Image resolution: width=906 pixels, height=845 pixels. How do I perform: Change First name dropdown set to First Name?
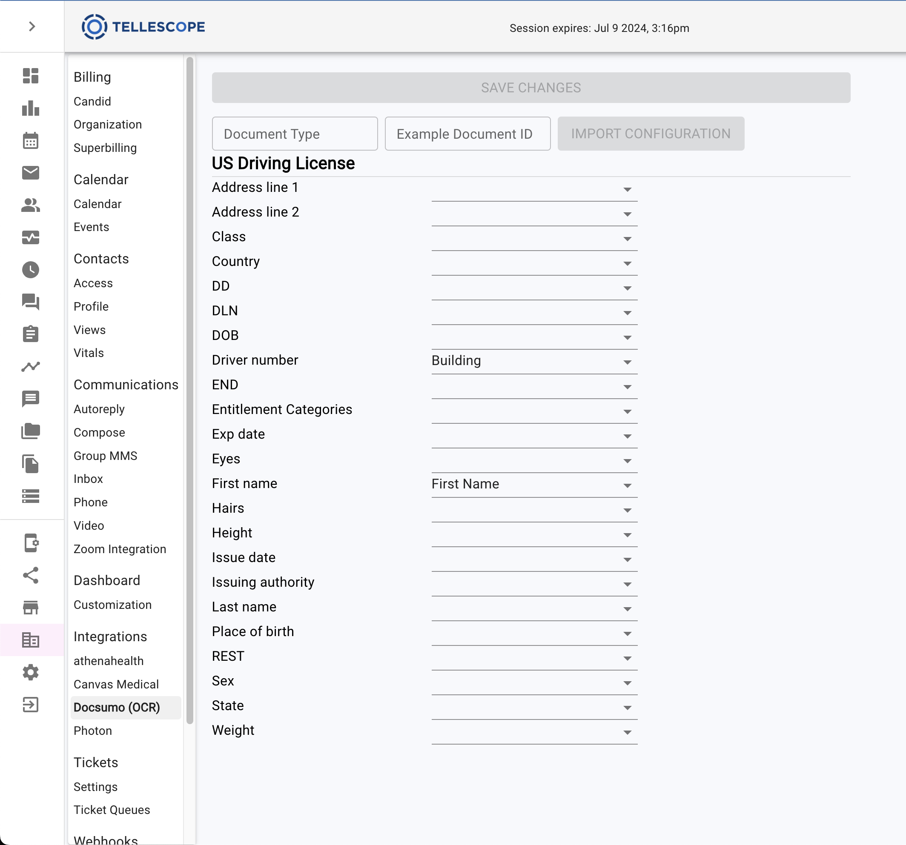coord(534,485)
